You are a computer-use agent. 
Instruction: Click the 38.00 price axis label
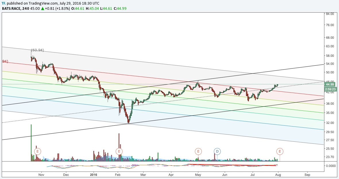pyautogui.click(x=330, y=104)
